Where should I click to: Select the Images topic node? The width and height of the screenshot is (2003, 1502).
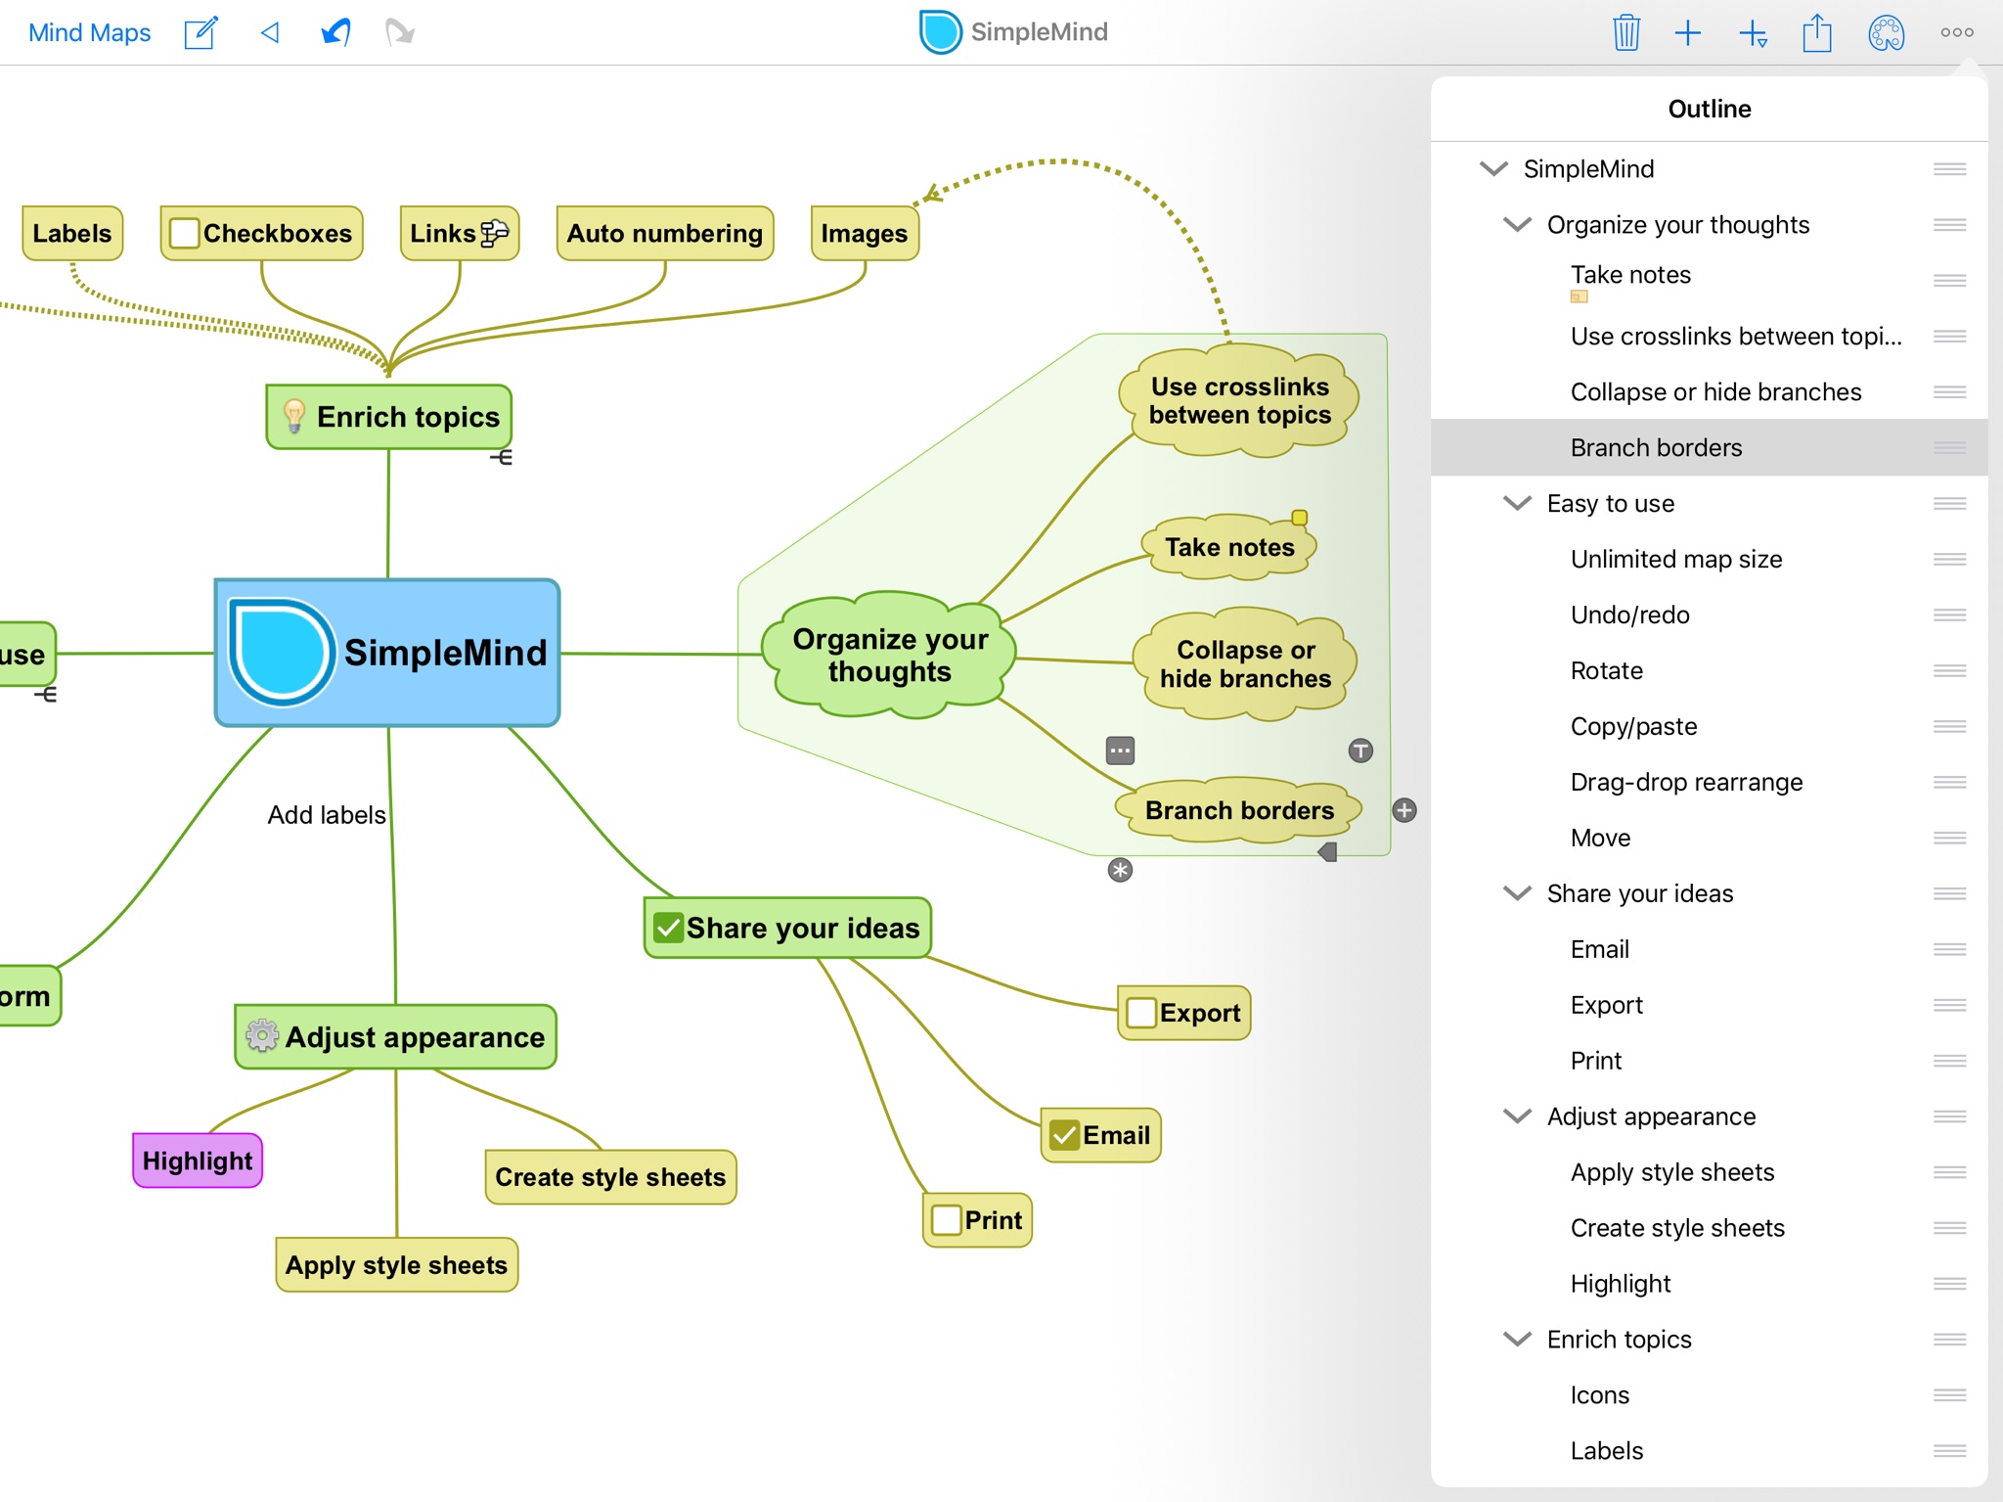pos(865,233)
